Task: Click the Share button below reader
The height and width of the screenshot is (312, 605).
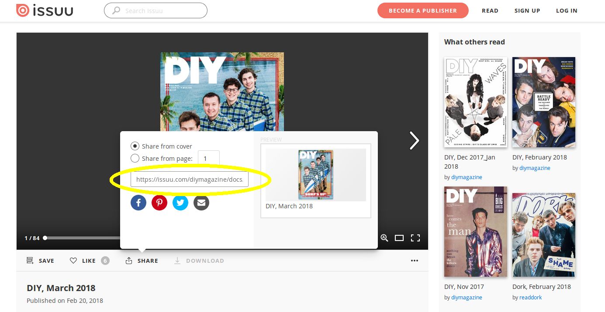Action: [142, 261]
